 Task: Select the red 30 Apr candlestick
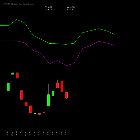pyautogui.click(x=17, y=75)
